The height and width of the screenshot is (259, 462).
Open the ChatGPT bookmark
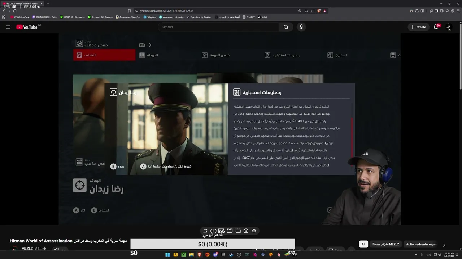(x=249, y=17)
